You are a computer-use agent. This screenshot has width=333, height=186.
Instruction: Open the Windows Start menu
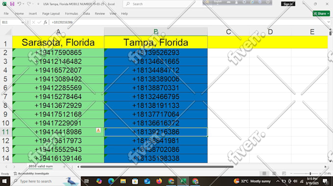pyautogui.click(x=4, y=181)
